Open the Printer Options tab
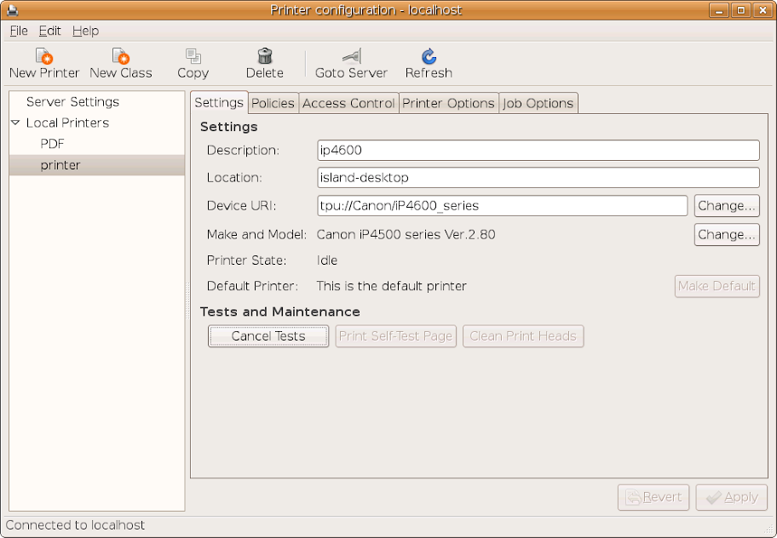Screen dimensions: 777x538 [448, 103]
